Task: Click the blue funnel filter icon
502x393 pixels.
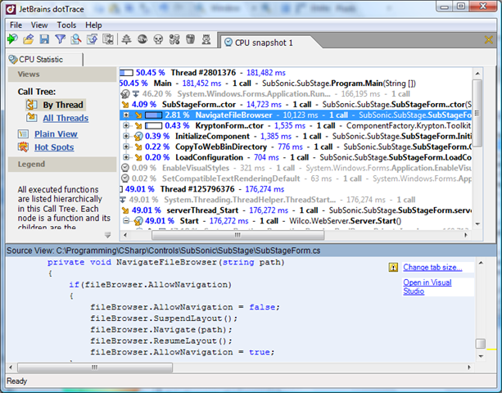Action: click(60, 39)
